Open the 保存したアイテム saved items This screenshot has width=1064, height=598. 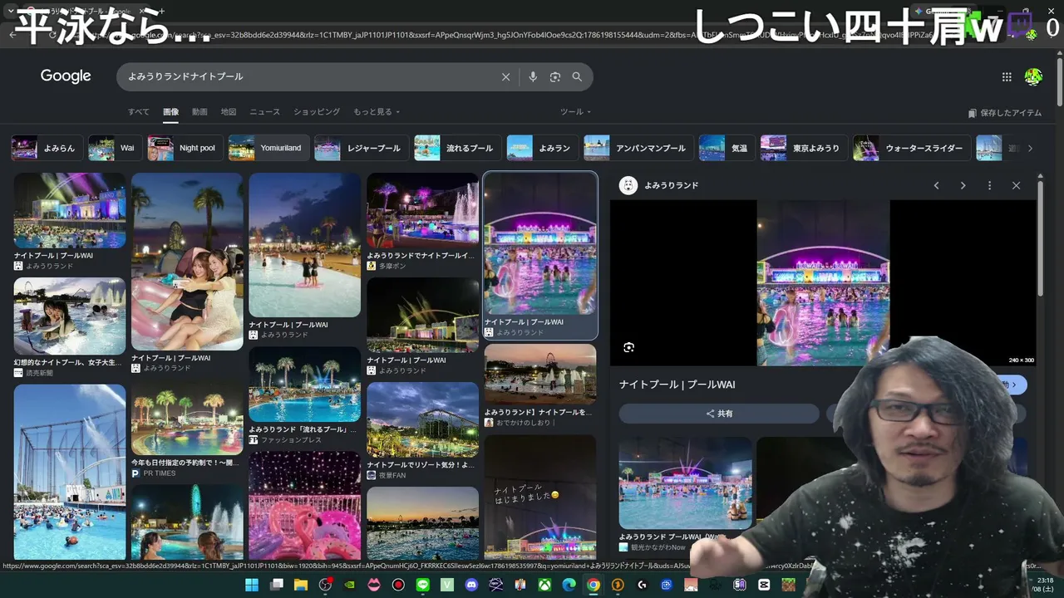pyautogui.click(x=1005, y=113)
